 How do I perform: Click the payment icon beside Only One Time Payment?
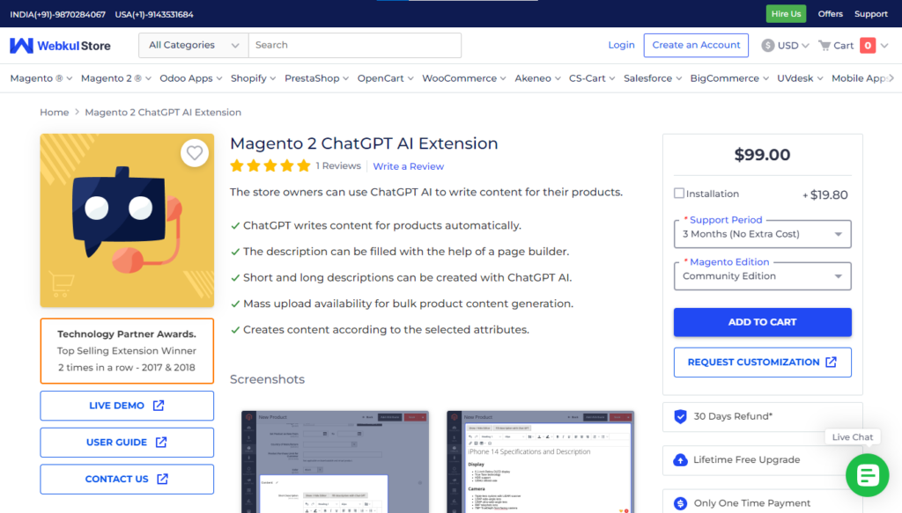coord(681,502)
